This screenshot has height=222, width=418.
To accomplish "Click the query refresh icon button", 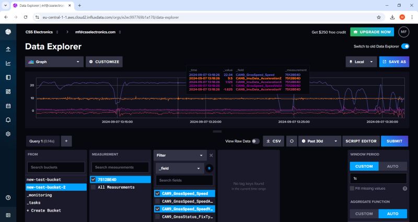I will (x=292, y=141).
